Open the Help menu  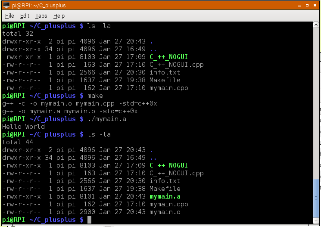coord(59,16)
